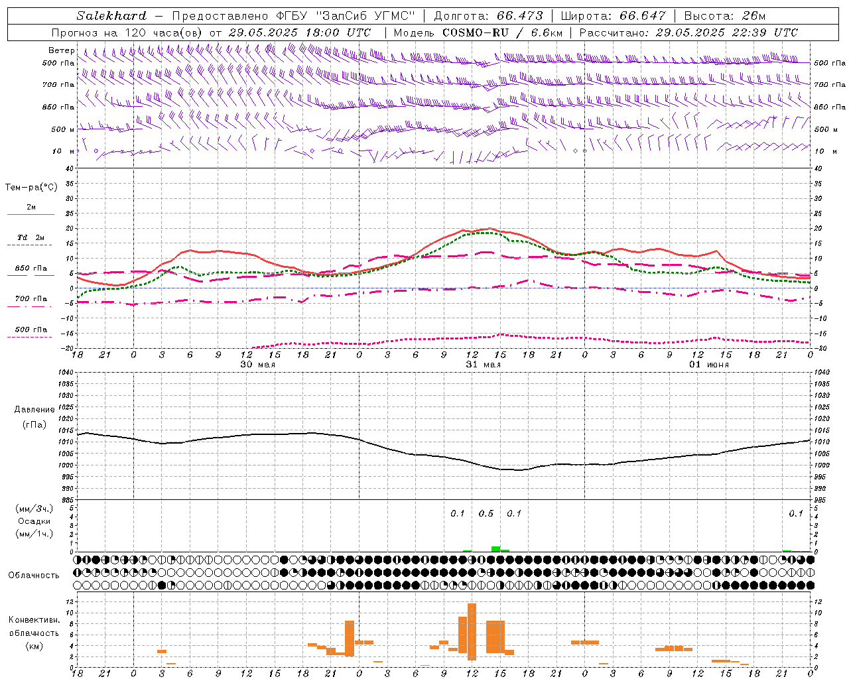Click the 'Конвективн.' panel label
Image resolution: width=849 pixels, height=679 pixels.
click(x=34, y=620)
